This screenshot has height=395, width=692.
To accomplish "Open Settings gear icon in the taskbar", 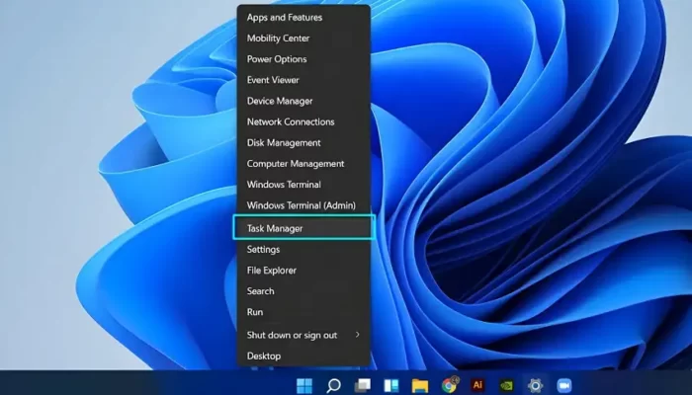I will click(x=537, y=385).
